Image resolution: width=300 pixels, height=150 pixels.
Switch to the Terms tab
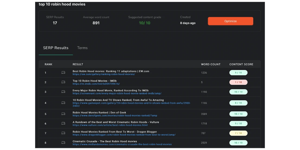[82, 48]
